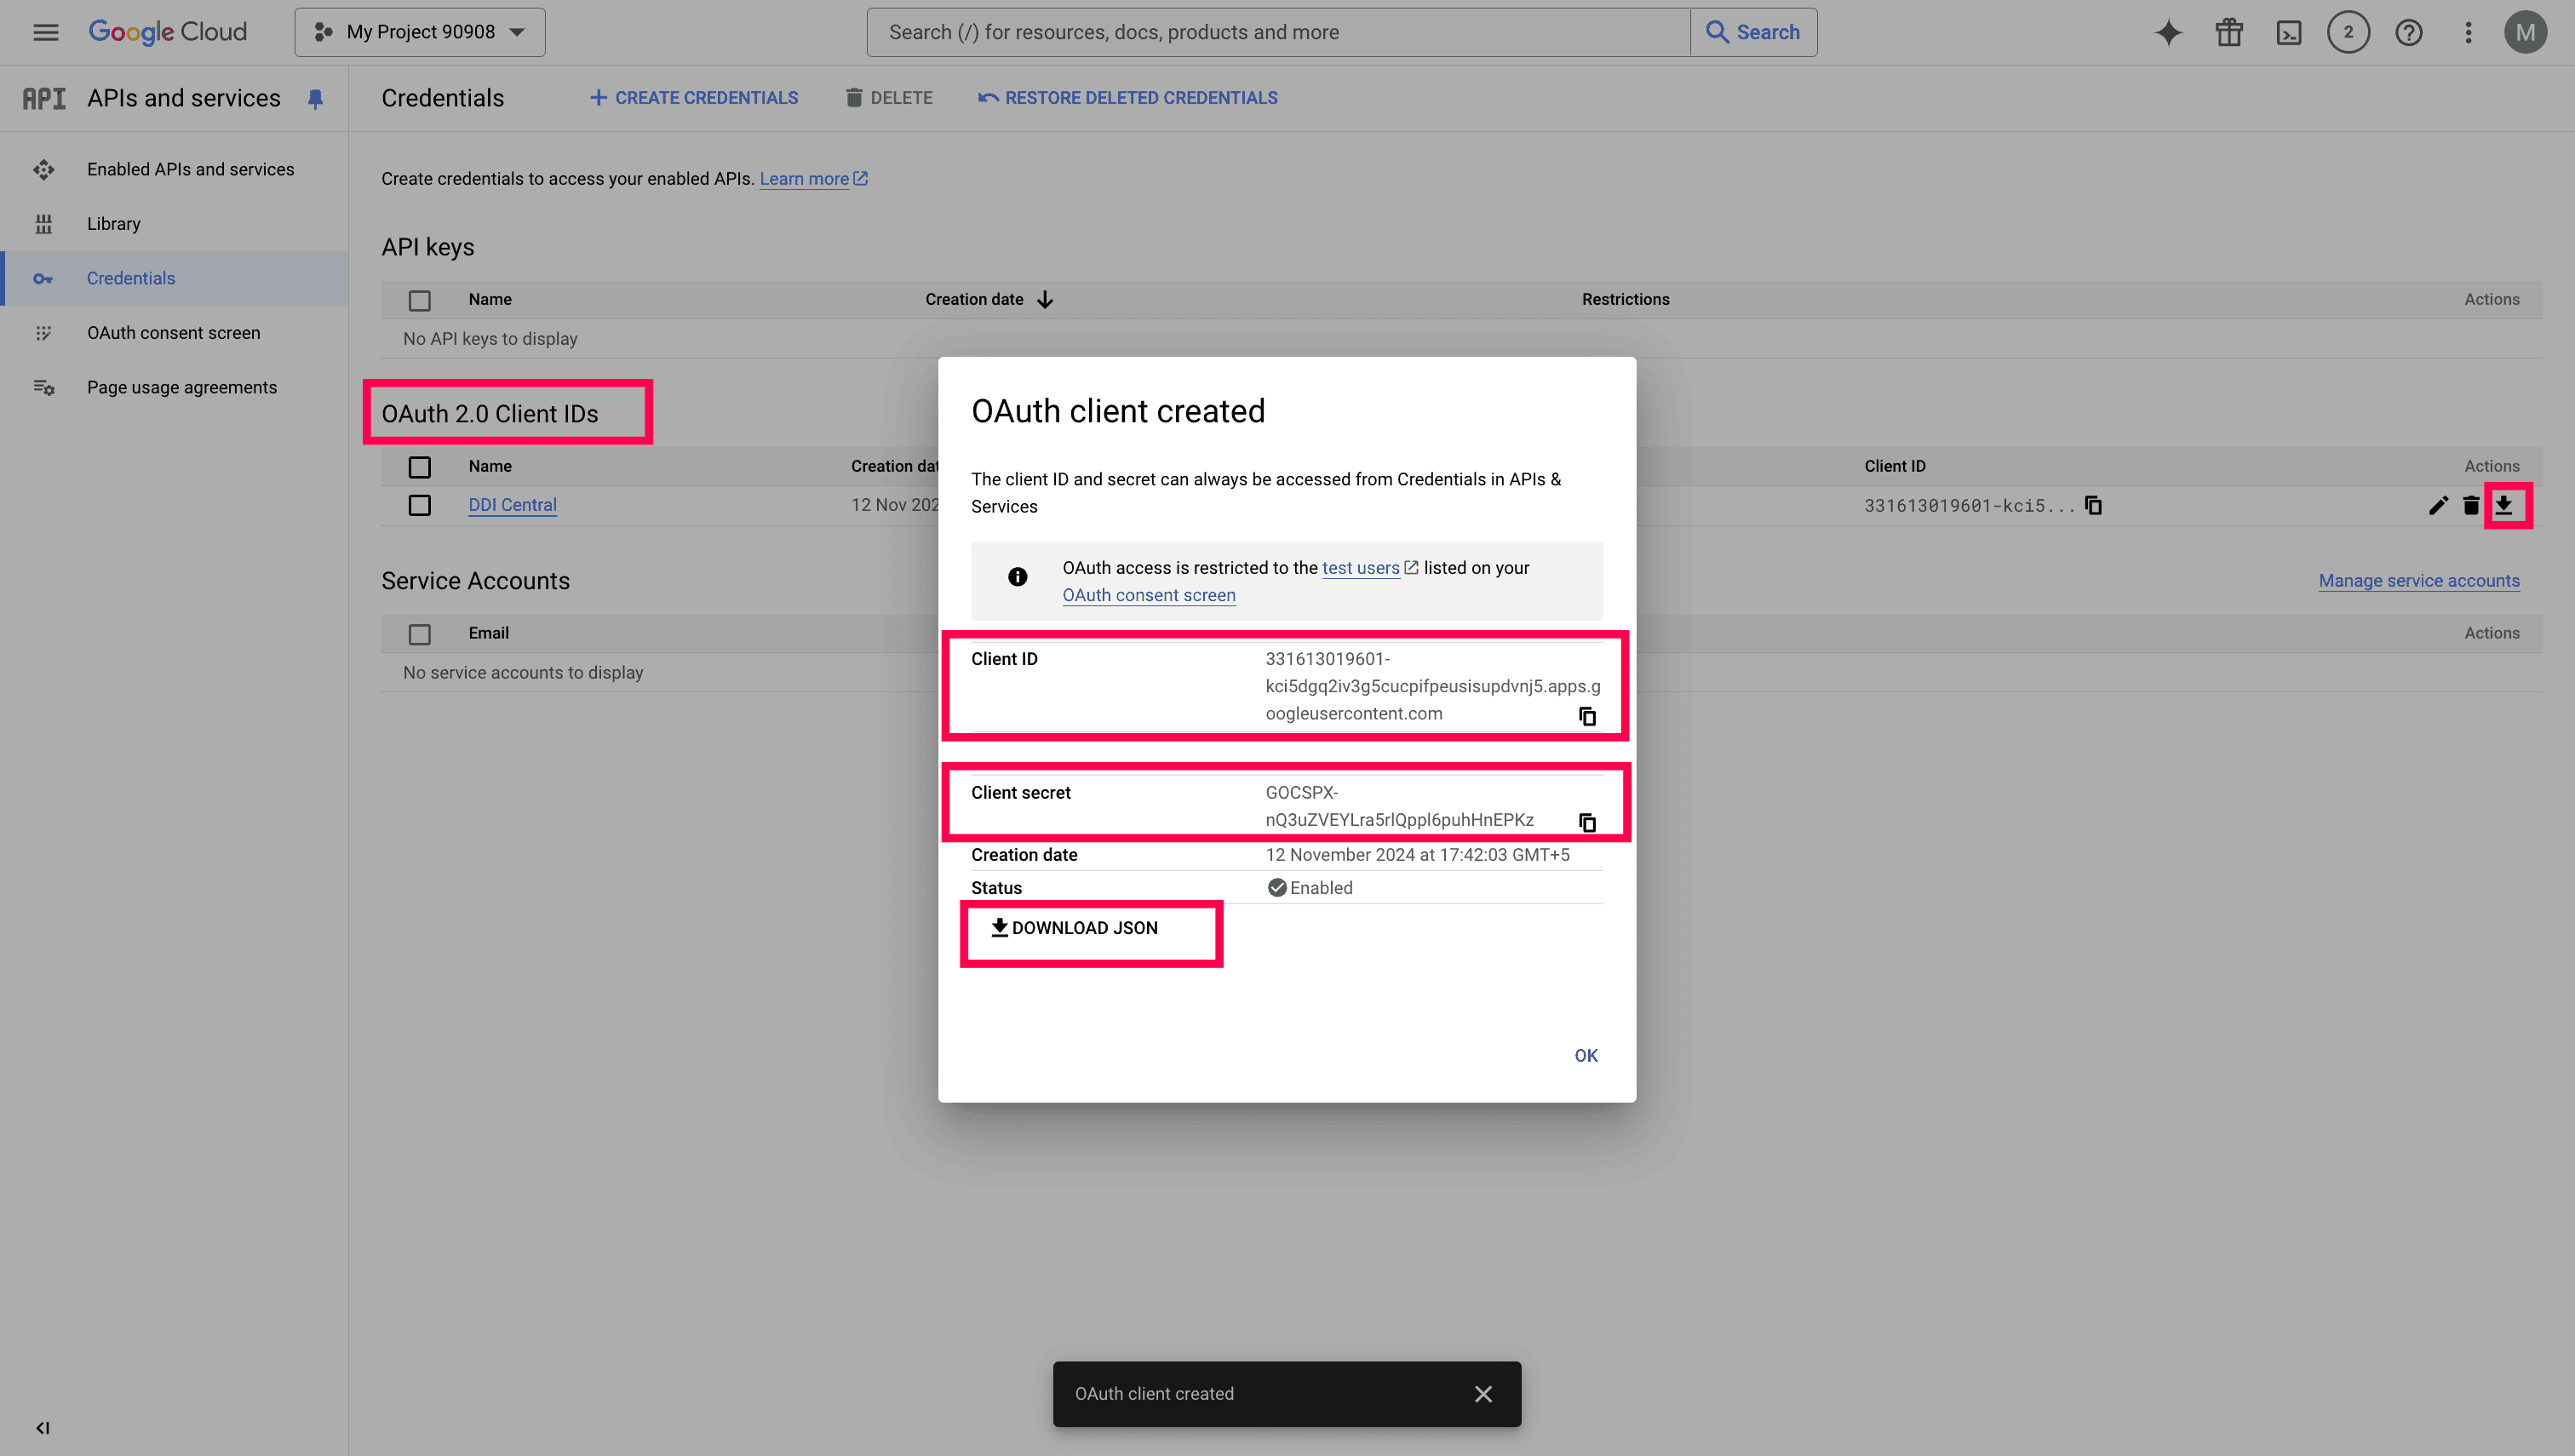The height and width of the screenshot is (1456, 2575).
Task: Open the main navigation hamburger menu
Action: coord(46,32)
